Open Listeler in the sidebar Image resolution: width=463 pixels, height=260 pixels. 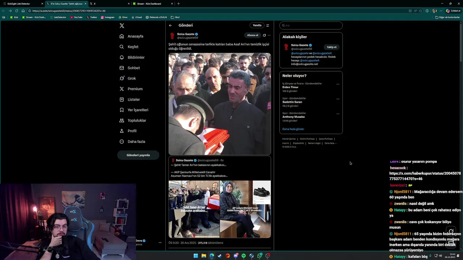[x=129, y=99]
